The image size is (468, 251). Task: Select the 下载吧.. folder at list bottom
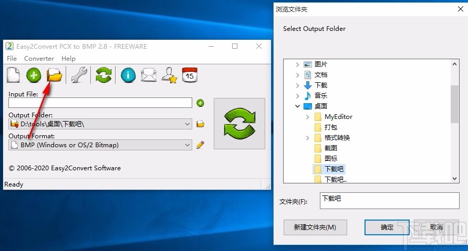pyautogui.click(x=336, y=179)
